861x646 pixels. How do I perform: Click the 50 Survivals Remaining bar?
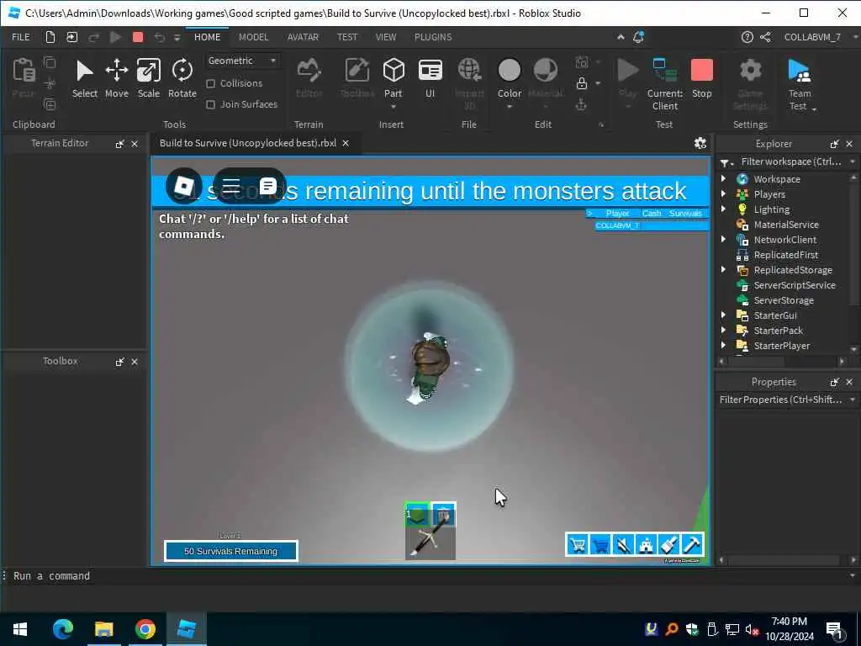tap(230, 551)
